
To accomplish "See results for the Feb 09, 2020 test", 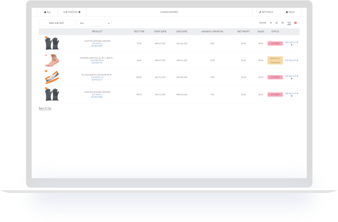I will 292,93.
